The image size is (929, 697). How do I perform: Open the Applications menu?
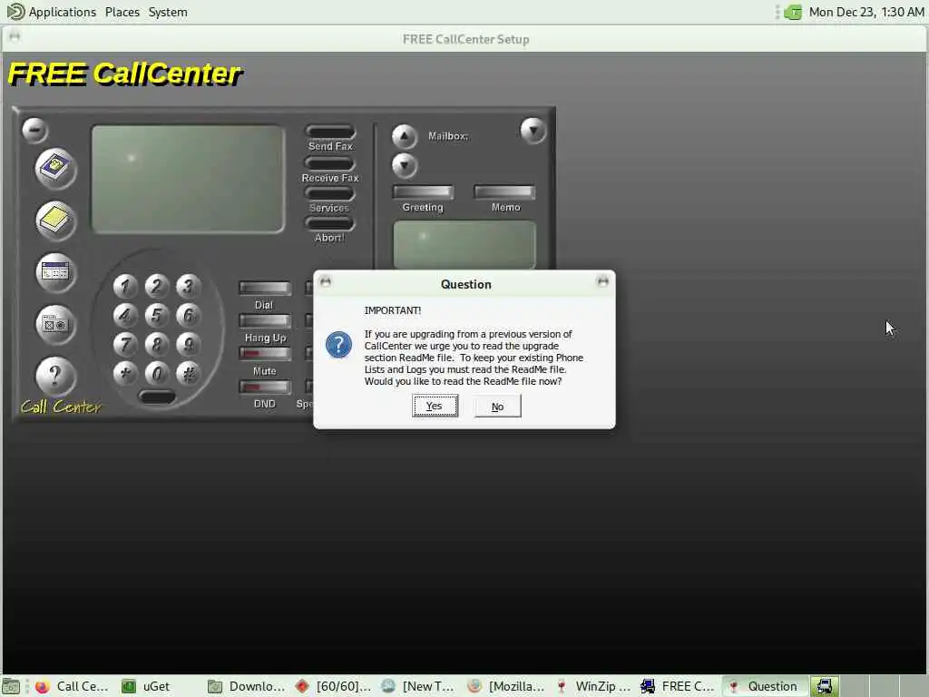52,12
